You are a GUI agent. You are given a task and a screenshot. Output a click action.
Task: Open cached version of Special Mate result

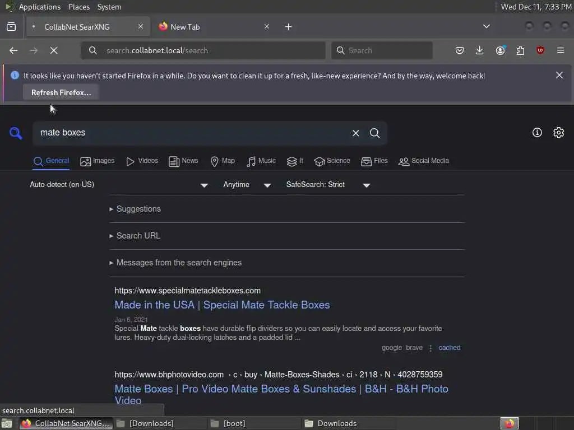tap(450, 348)
